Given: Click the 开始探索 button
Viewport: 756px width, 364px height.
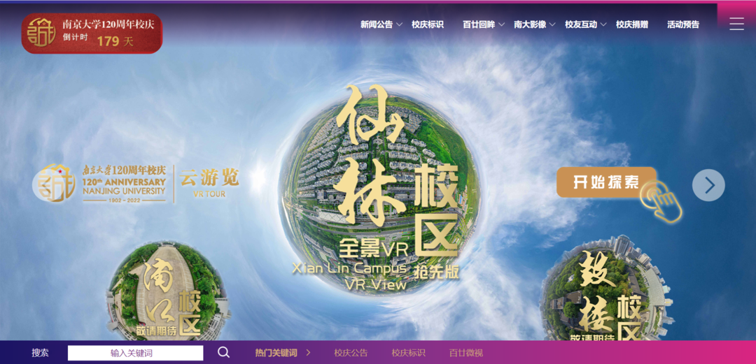Looking at the screenshot, I should pos(606,182).
